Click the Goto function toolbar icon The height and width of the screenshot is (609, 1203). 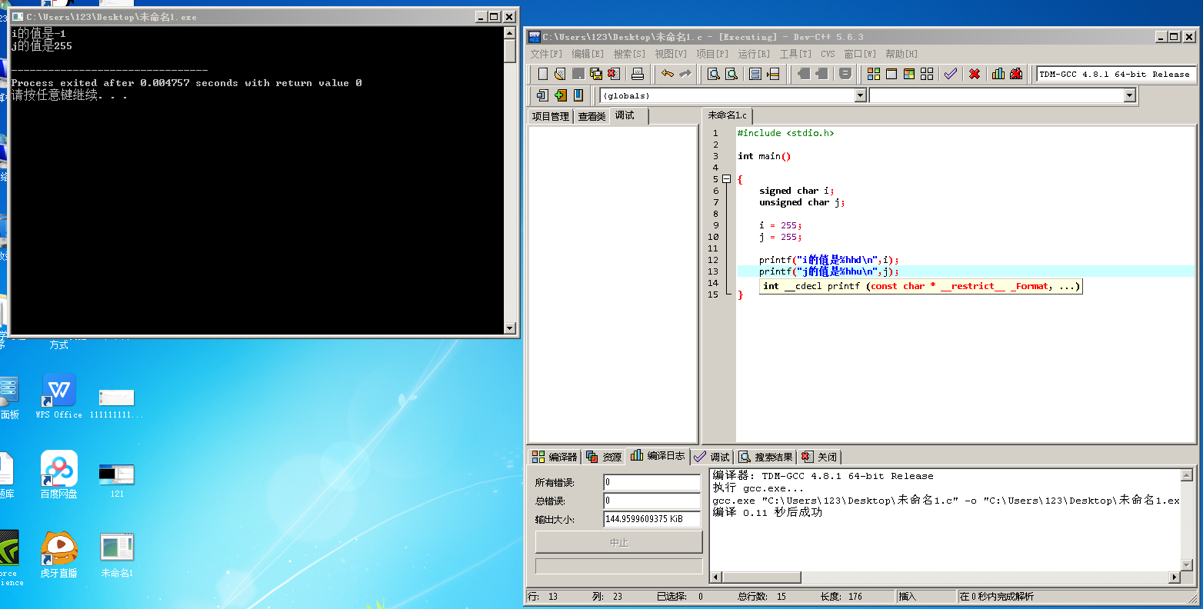pos(755,74)
